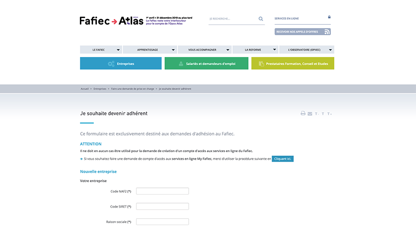Click the Je souhaite devenir adhérent breadcrumb
The width and height of the screenshot is (416, 233).
click(x=175, y=89)
